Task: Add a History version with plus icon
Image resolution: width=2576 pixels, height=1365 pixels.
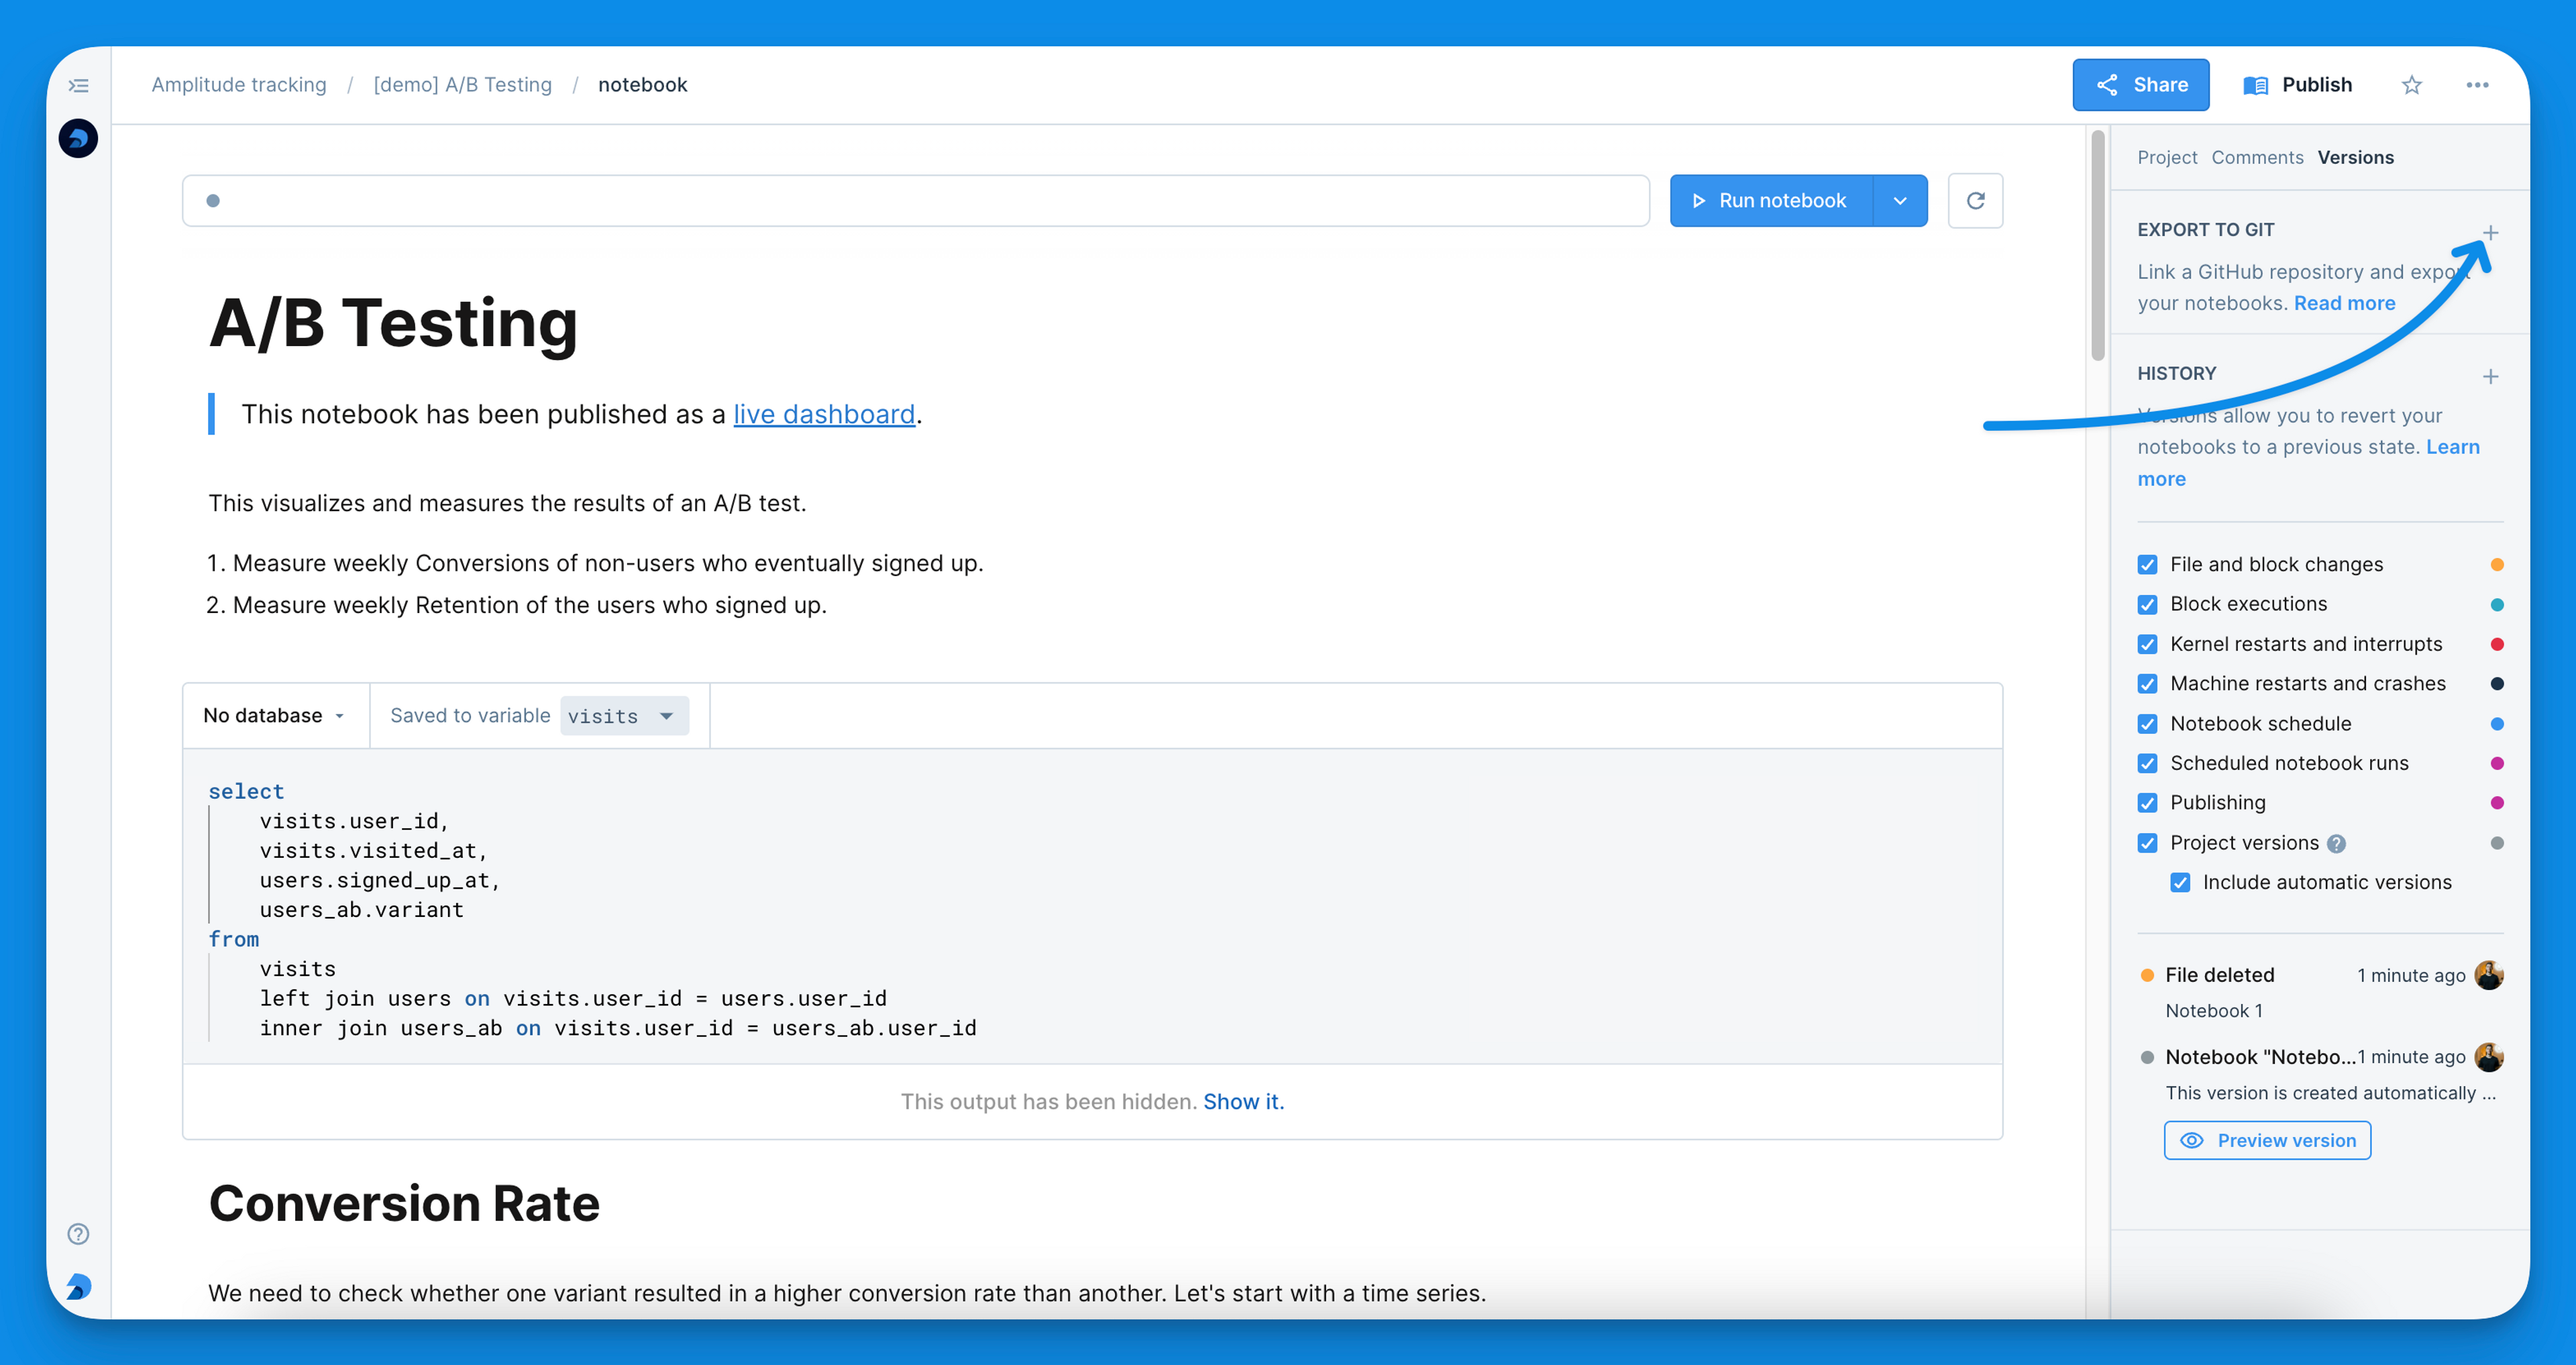Action: click(x=2490, y=377)
